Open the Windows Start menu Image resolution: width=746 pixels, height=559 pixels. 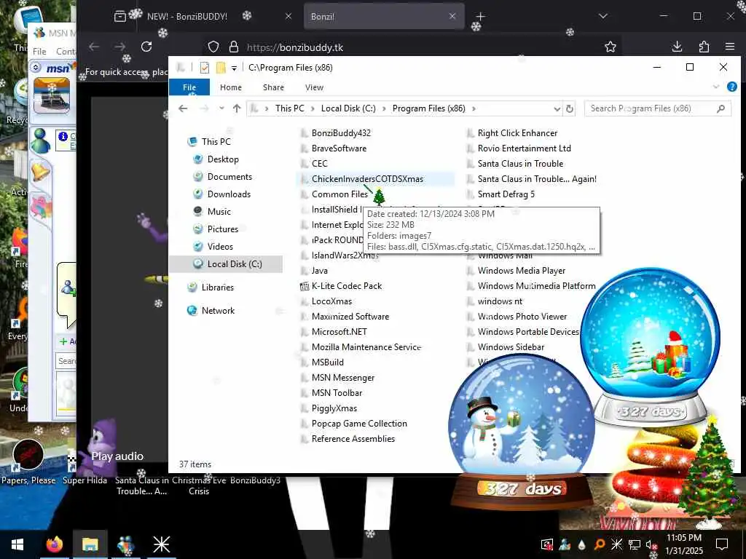tap(17, 544)
